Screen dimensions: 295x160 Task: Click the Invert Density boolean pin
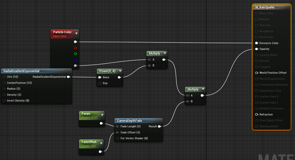4,101
